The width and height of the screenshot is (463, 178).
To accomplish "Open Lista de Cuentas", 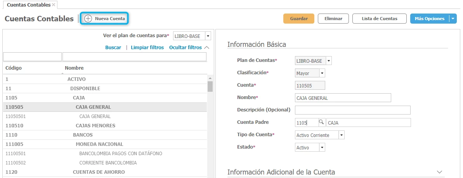I will coord(379,19).
